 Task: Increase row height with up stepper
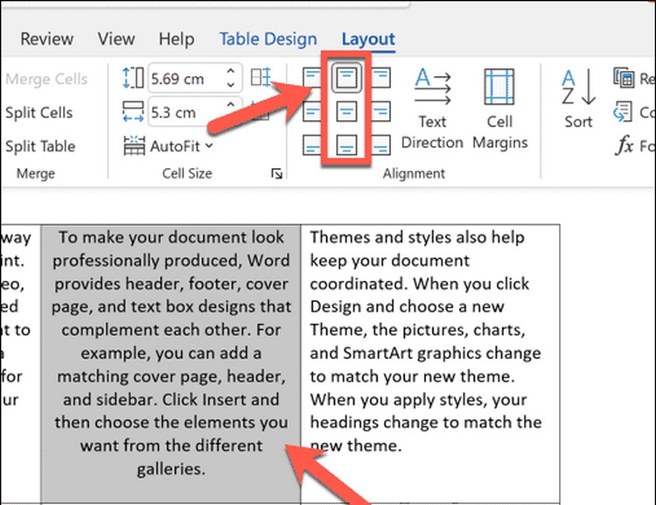click(x=231, y=71)
